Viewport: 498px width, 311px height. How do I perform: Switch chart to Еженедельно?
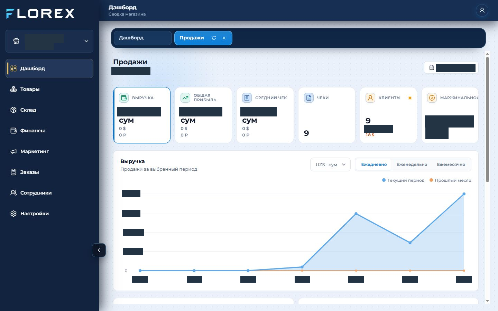412,164
